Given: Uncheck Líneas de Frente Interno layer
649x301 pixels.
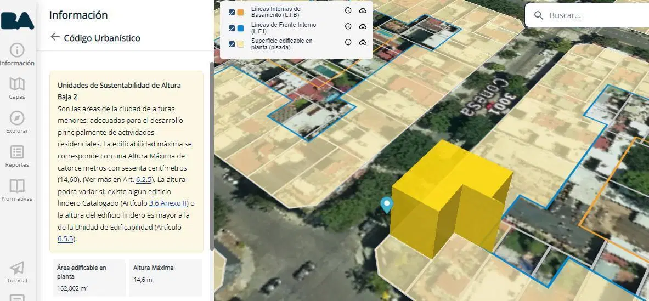Looking at the screenshot, I should click(x=232, y=28).
